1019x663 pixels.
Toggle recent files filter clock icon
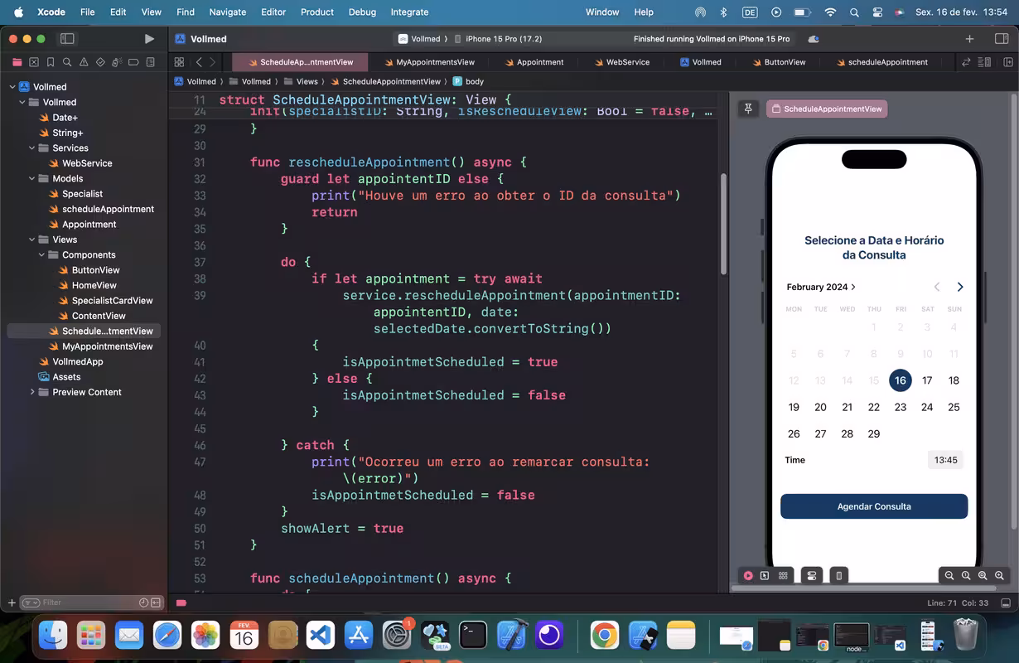point(143,603)
